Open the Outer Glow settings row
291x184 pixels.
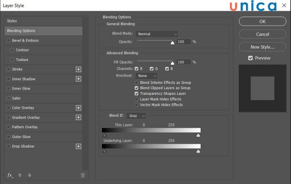tap(44, 137)
